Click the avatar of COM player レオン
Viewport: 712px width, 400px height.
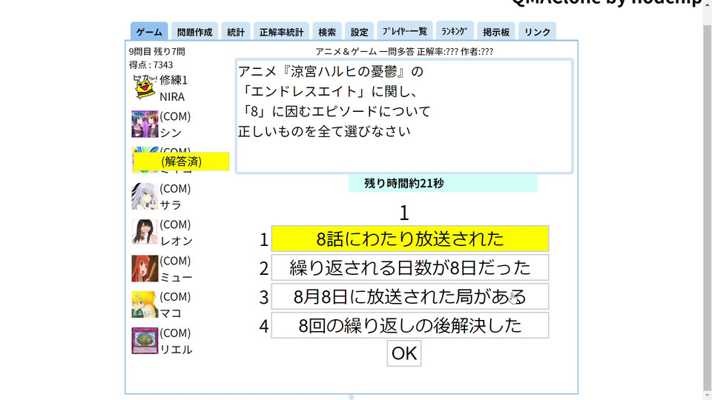(145, 232)
